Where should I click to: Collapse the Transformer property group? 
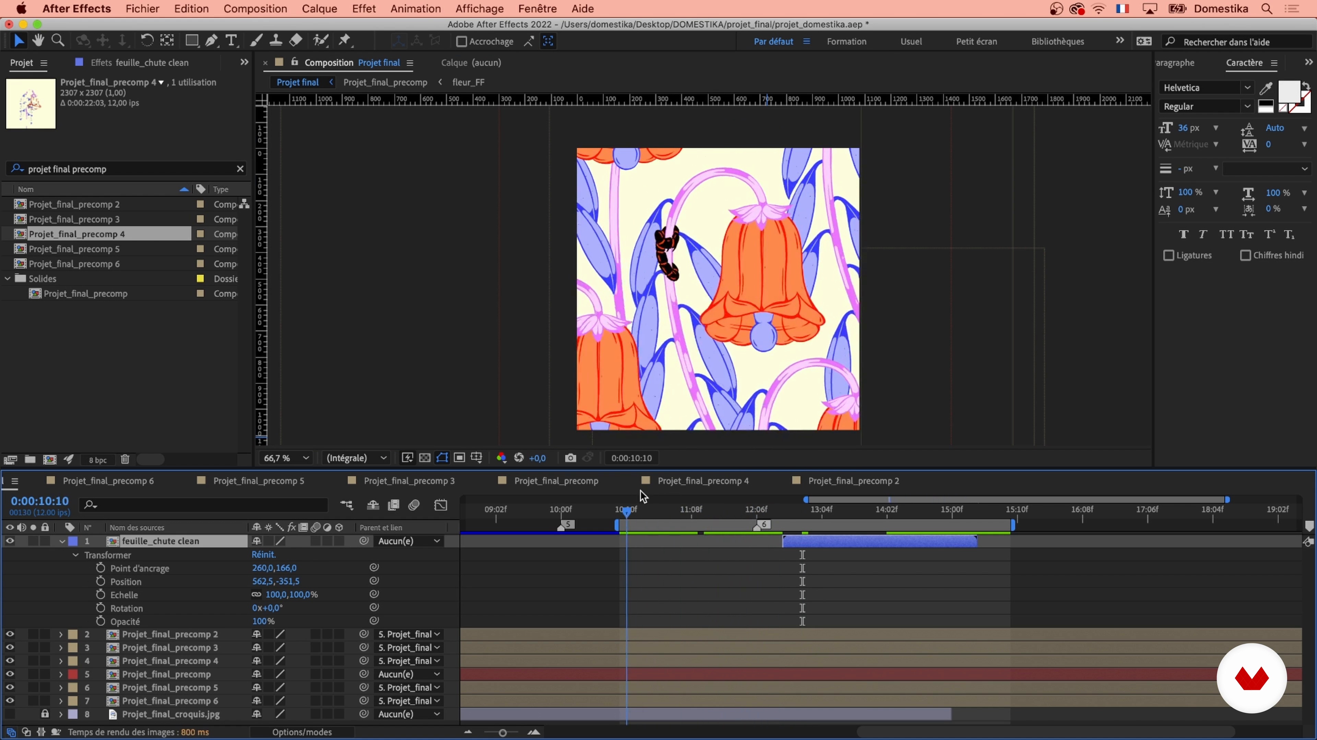(x=76, y=555)
